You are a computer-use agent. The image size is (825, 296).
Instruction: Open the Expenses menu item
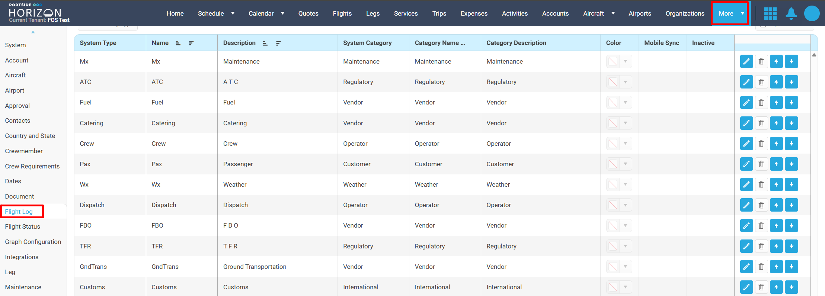(x=474, y=13)
